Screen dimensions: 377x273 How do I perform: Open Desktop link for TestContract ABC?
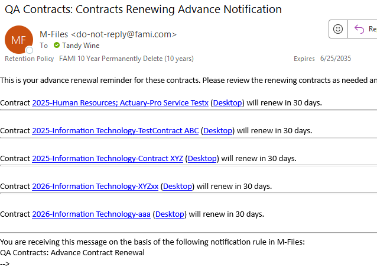click(217, 131)
